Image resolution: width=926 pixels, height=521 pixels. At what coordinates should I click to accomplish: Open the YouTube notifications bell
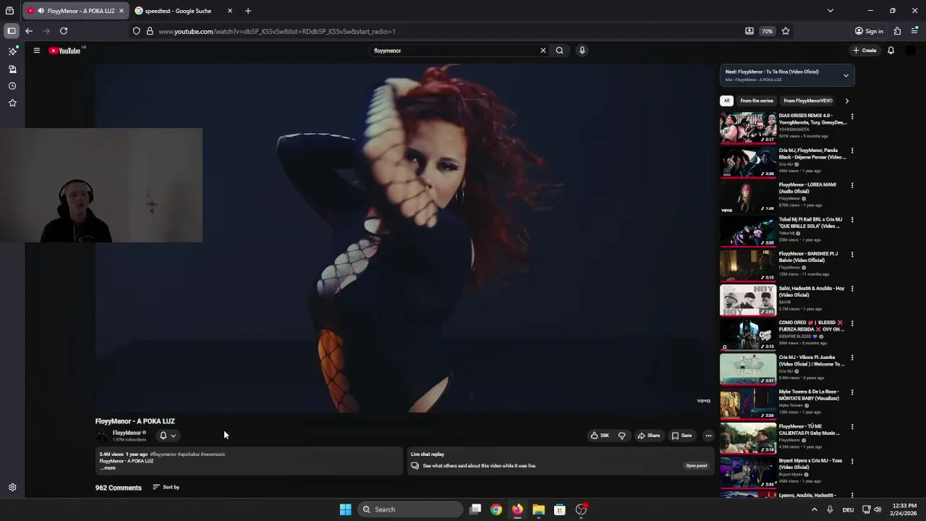pos(891,51)
